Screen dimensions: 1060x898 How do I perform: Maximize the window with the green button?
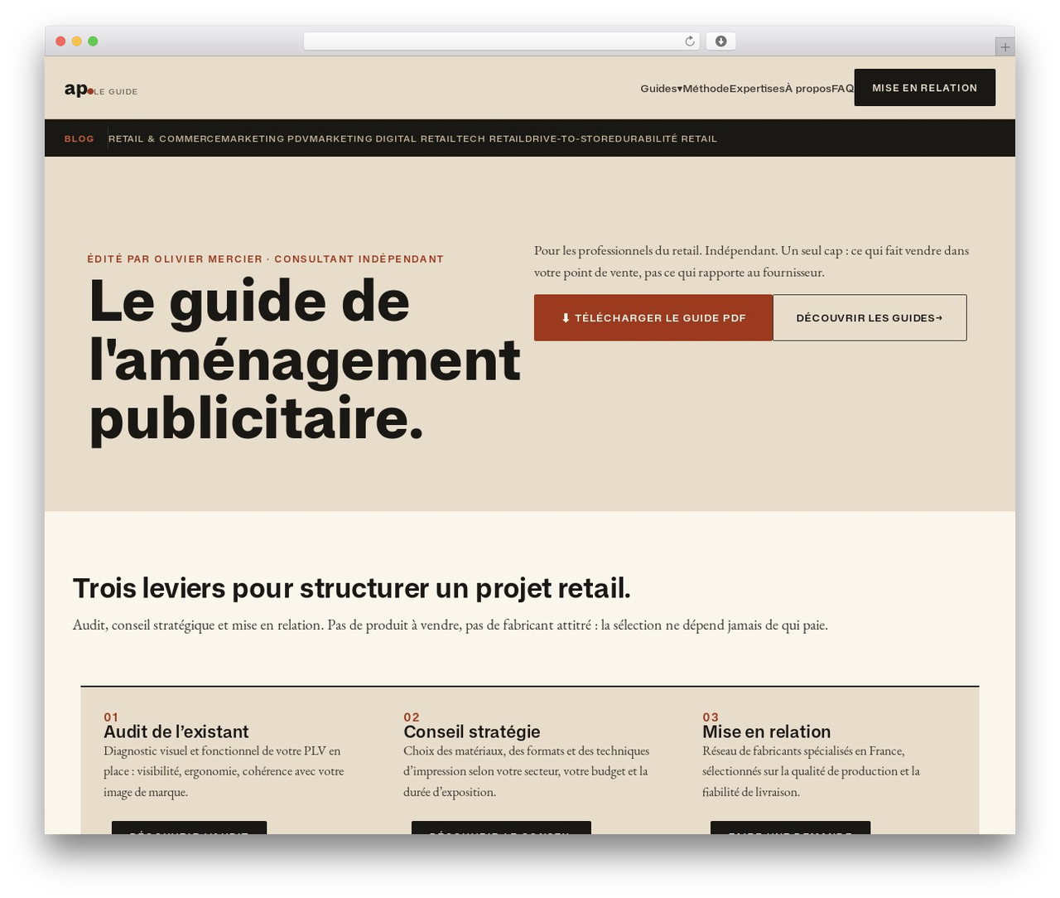[x=93, y=41]
